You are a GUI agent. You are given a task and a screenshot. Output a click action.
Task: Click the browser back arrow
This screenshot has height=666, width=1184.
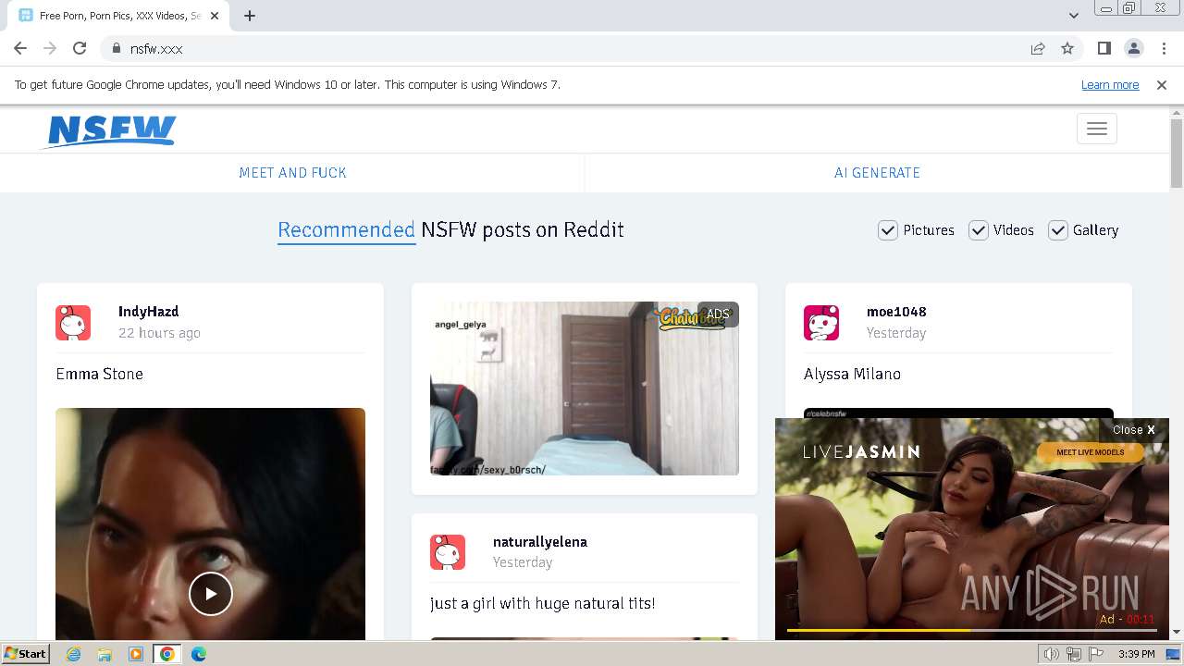[20, 48]
